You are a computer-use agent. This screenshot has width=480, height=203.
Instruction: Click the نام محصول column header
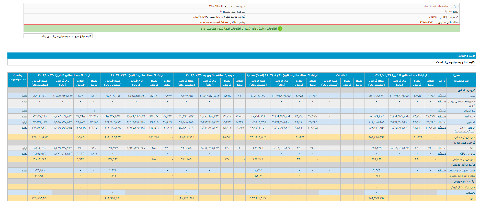click(461, 81)
